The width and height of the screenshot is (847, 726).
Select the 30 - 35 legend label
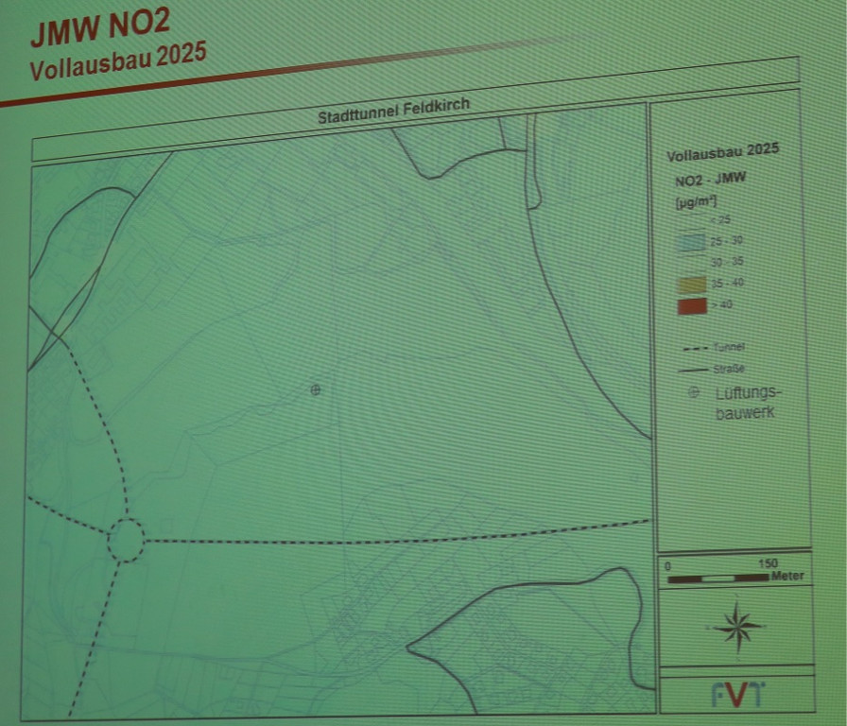(726, 262)
